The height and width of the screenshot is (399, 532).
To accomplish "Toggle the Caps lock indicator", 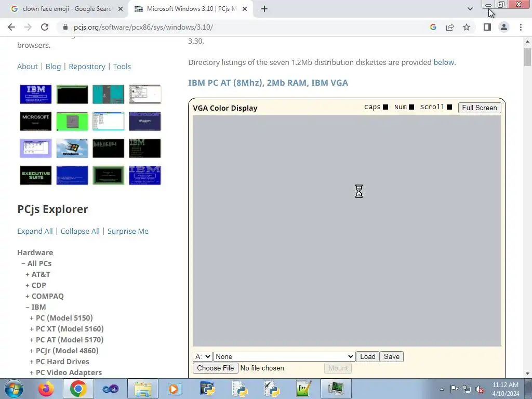I will coord(385,107).
